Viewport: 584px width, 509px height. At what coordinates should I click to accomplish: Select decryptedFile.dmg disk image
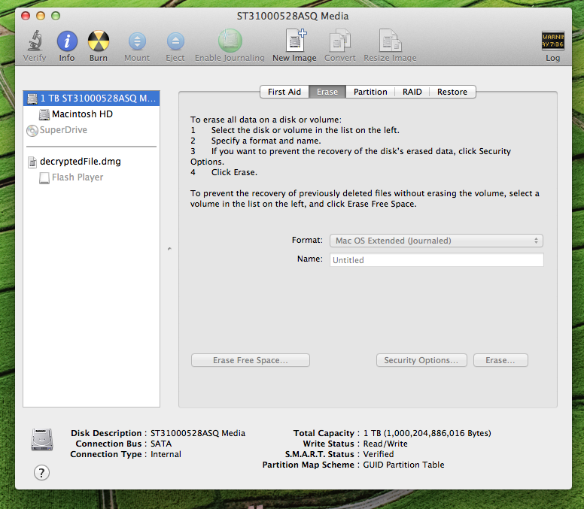coord(92,162)
